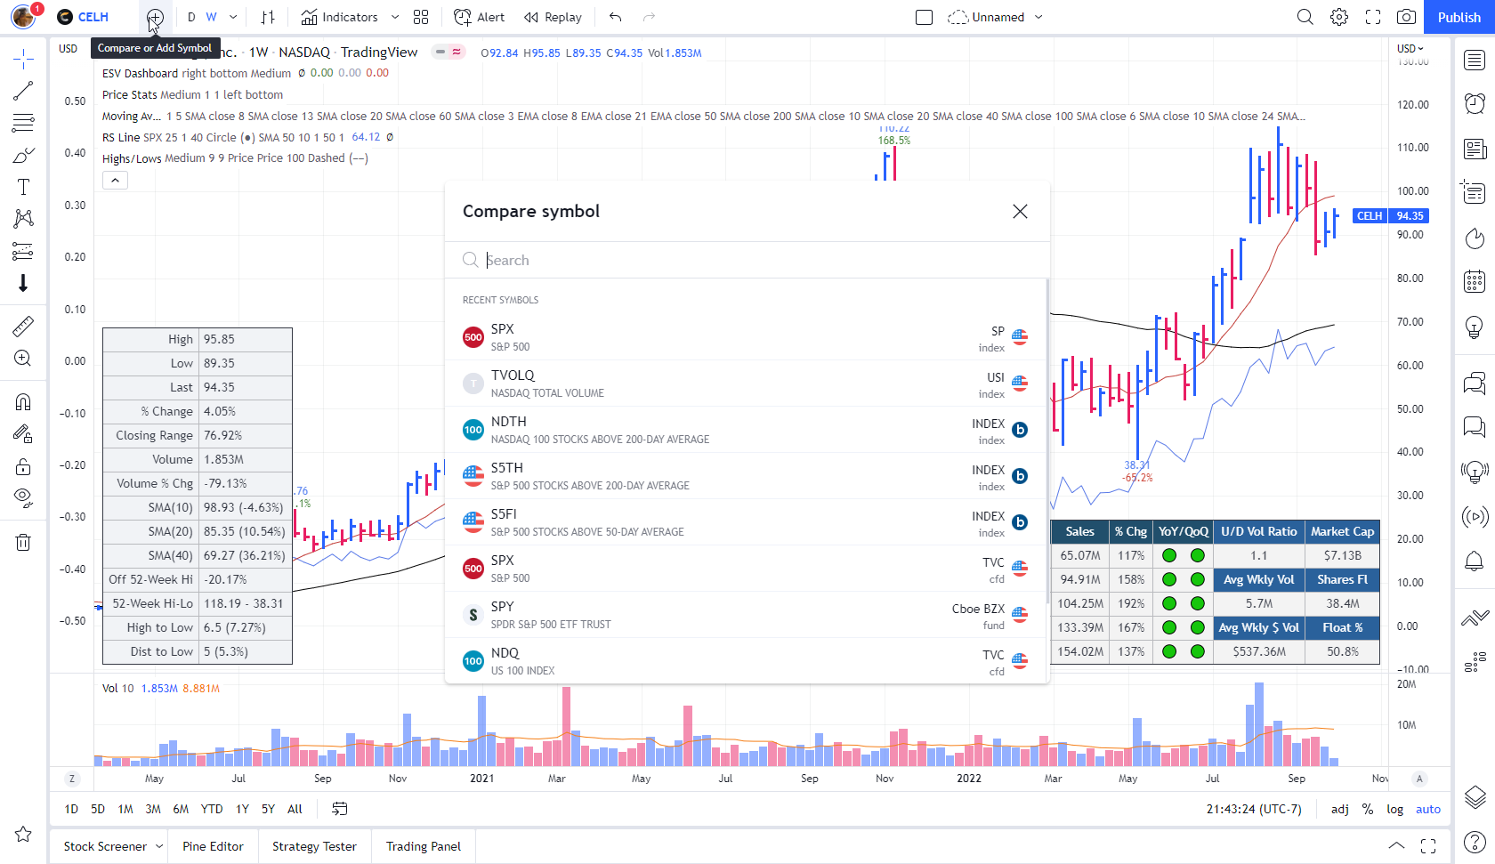Open symbol quick search magnifier

[1305, 17]
